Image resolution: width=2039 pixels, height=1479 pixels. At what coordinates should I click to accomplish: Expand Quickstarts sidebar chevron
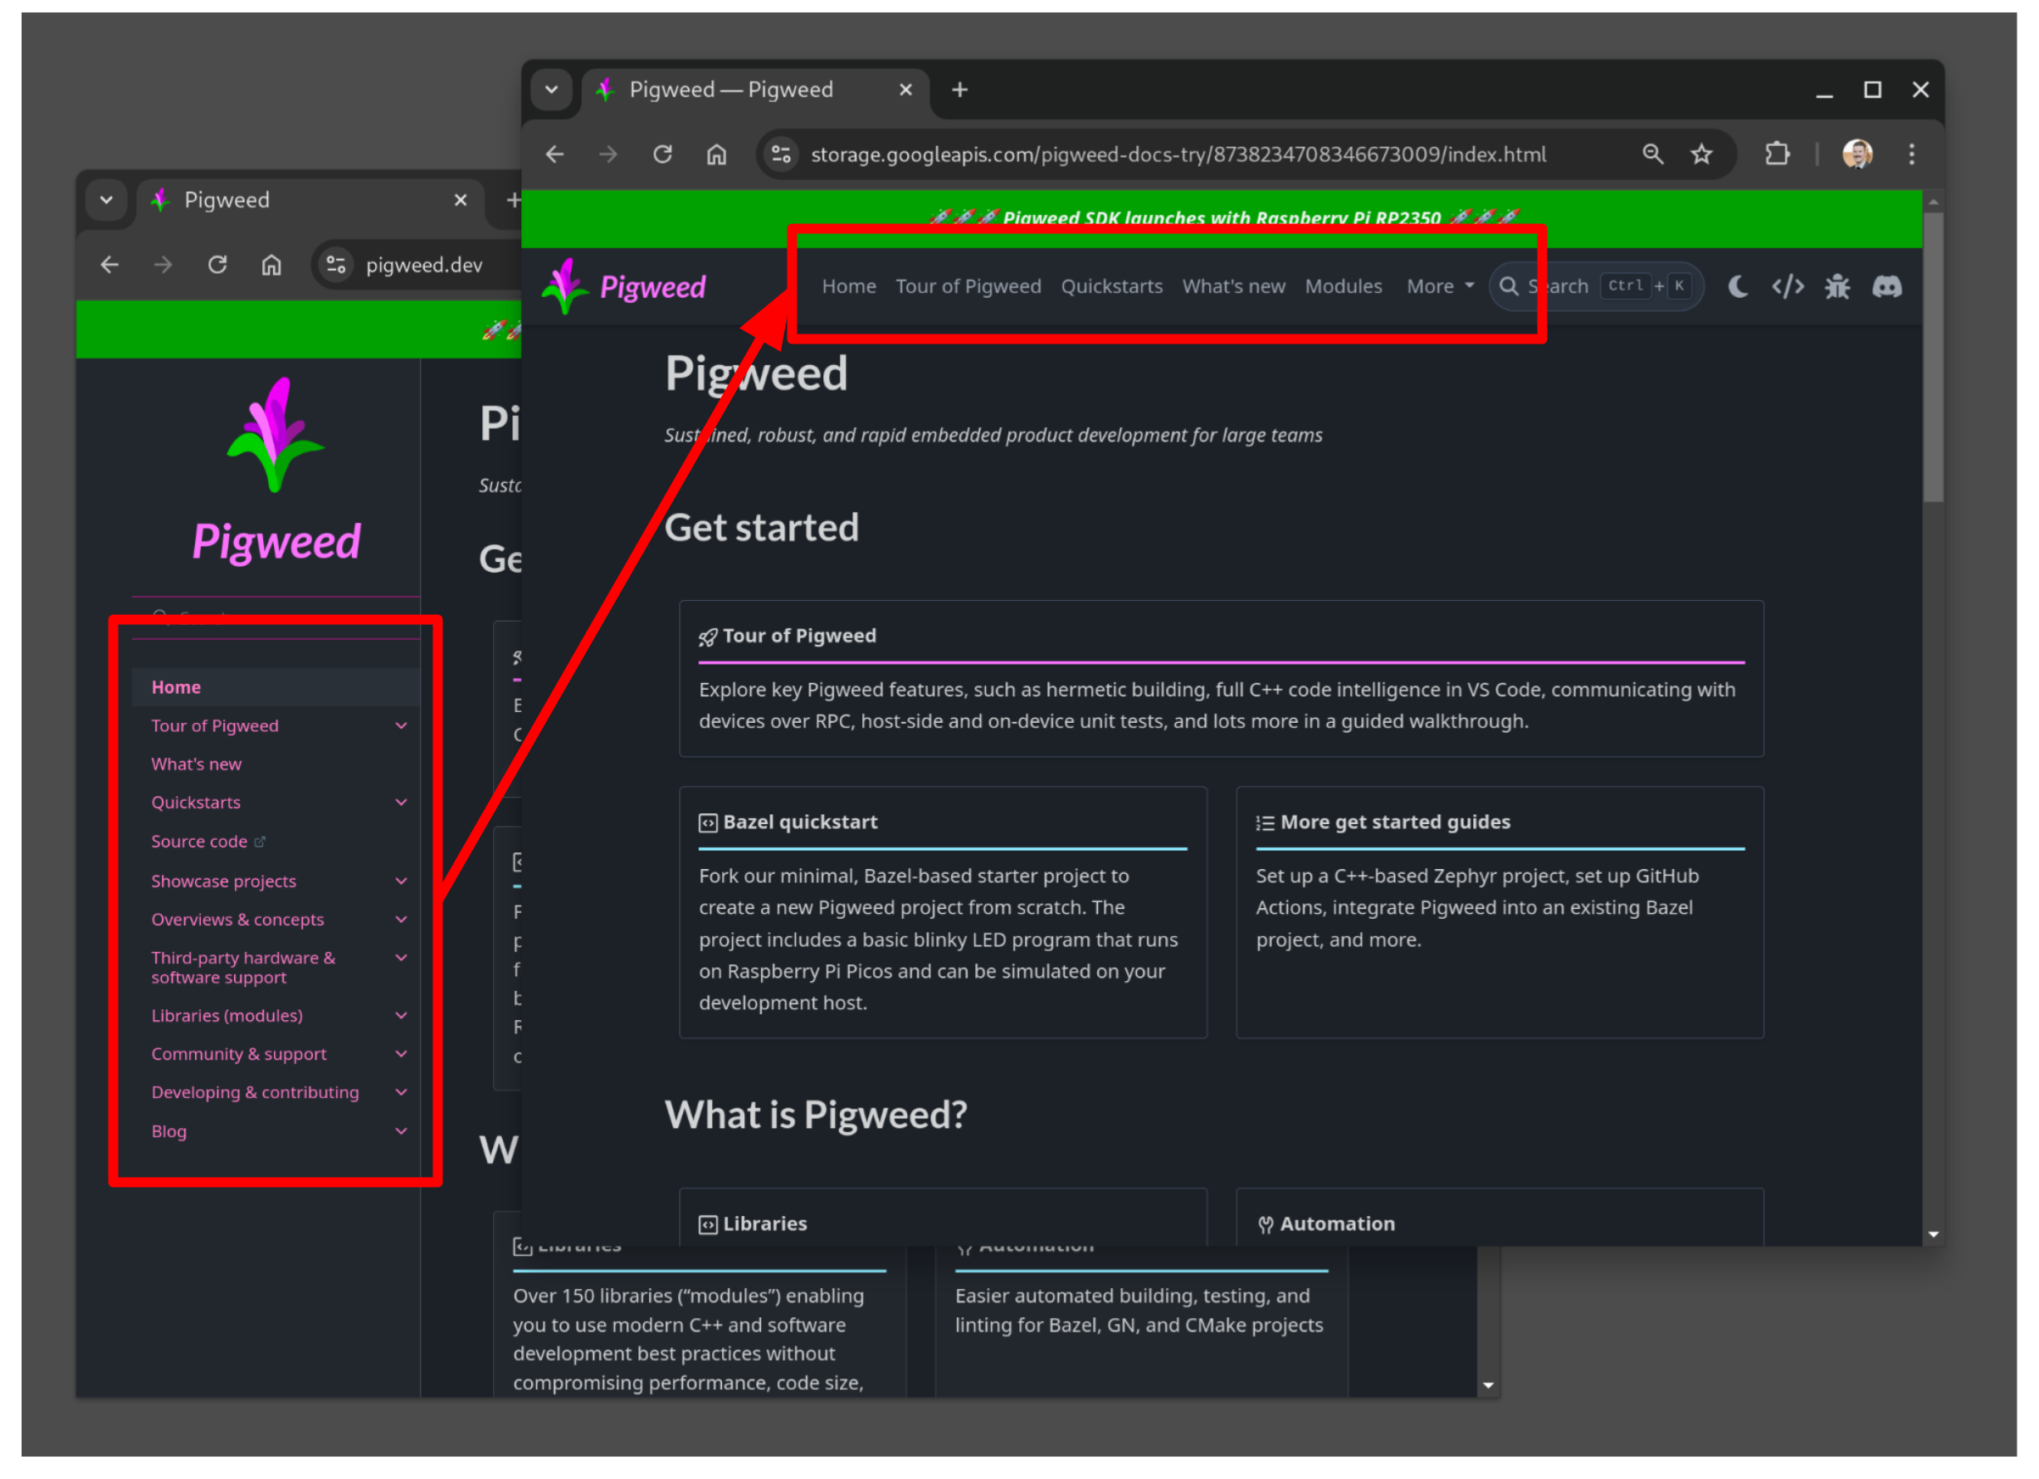pyautogui.click(x=401, y=803)
